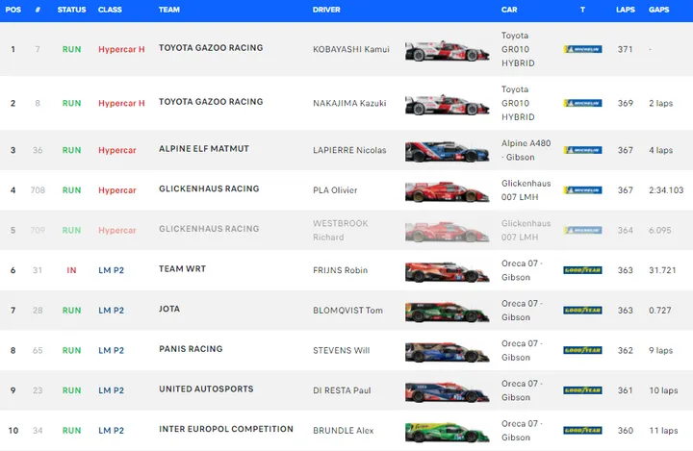The image size is (693, 451).
Task: Click the Goodyear logo in Team WRT row
Action: 582,270
